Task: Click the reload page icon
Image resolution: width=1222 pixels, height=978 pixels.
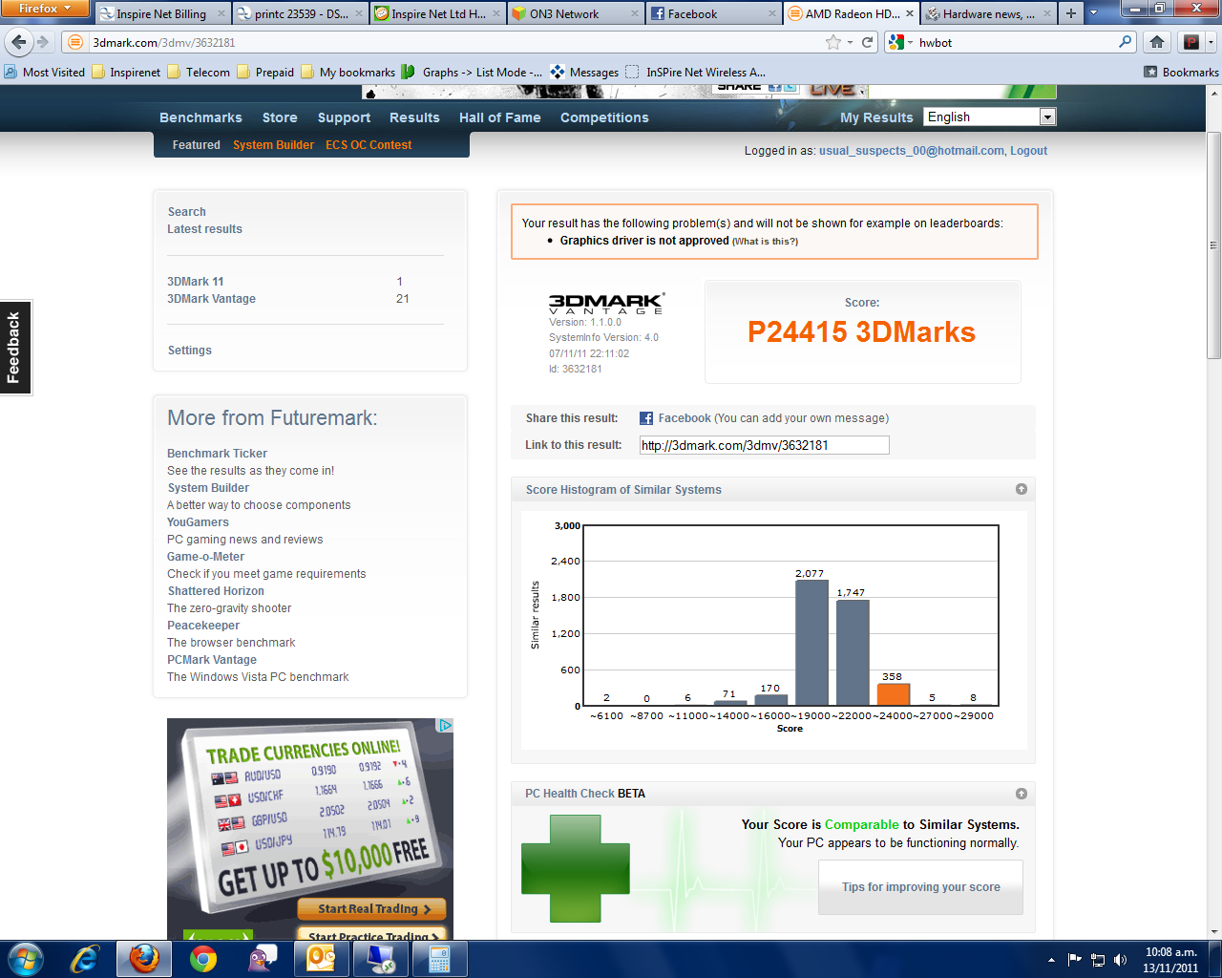Action: click(867, 42)
